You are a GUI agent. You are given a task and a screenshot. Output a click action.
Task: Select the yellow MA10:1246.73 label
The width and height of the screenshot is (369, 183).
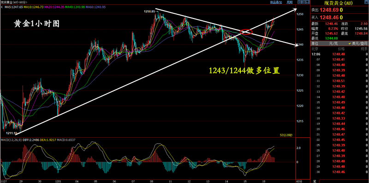coord(33,7)
